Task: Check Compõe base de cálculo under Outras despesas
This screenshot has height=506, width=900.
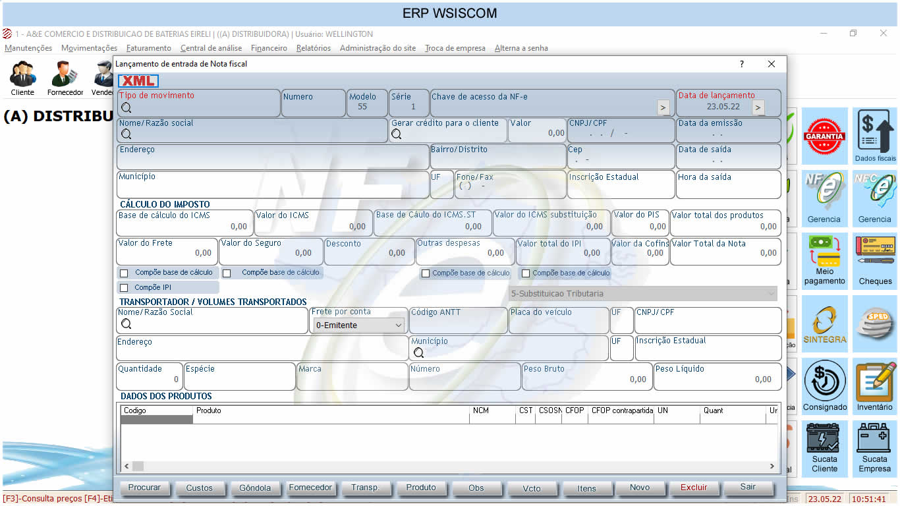Action: 426,273
